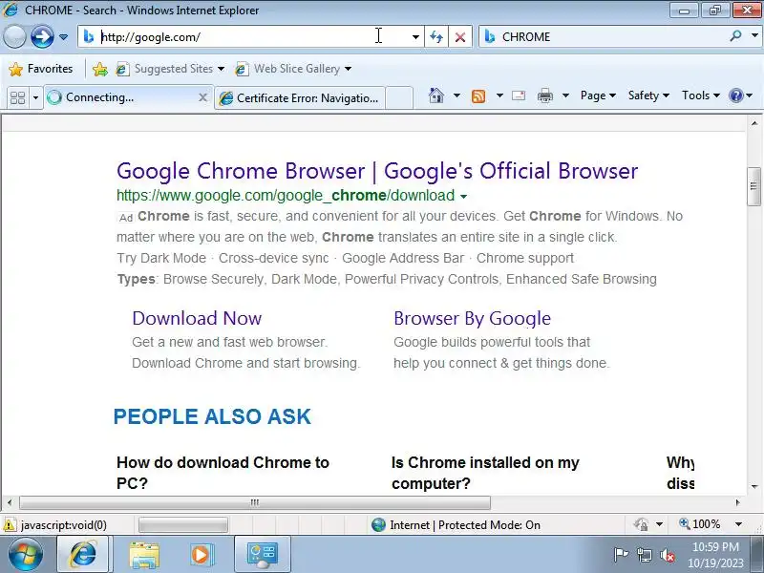Click the taskbar clock showing 10:59 PM
Image resolution: width=764 pixels, height=573 pixels.
(x=715, y=555)
